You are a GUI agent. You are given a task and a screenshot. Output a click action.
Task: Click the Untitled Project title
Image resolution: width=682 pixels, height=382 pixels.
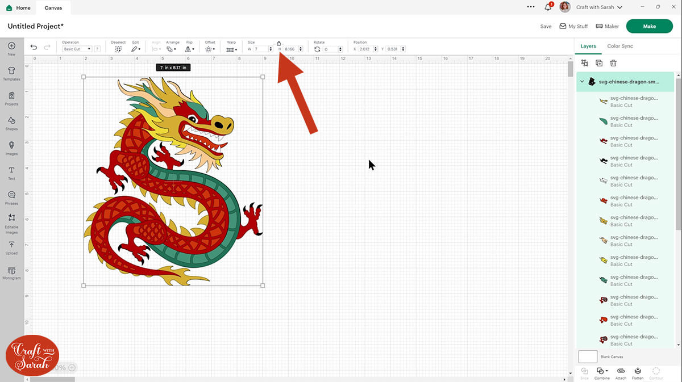pos(36,26)
